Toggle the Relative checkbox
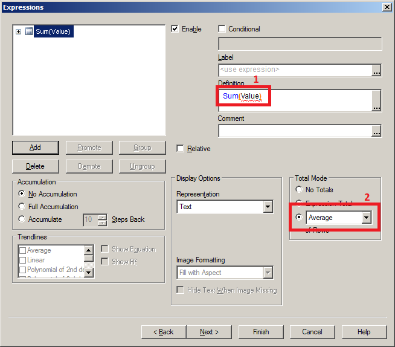Viewport: 395px width, 347px height. point(180,149)
